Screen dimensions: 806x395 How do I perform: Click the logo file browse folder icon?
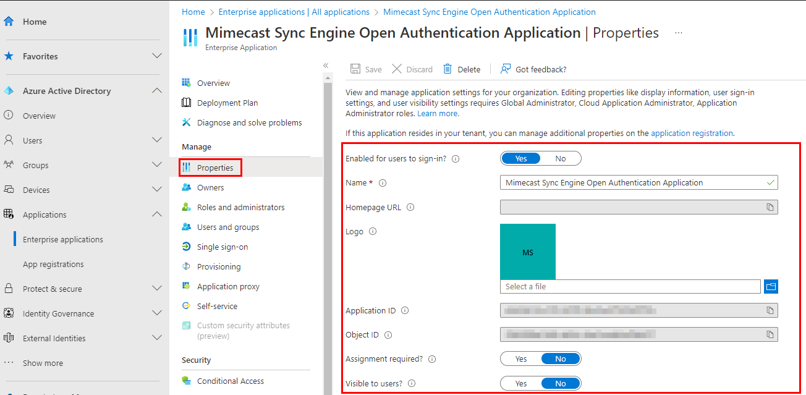click(x=770, y=286)
